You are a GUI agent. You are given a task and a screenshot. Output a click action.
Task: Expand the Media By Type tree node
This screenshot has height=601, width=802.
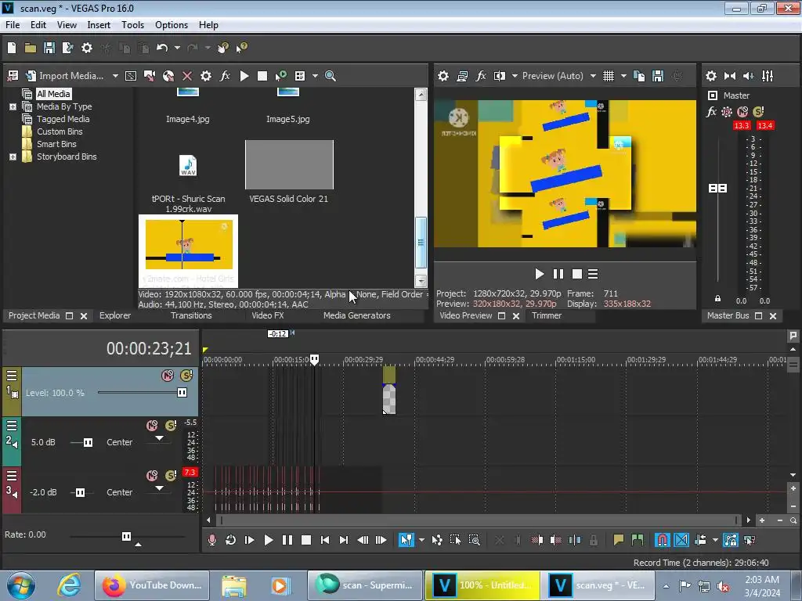[x=13, y=106]
